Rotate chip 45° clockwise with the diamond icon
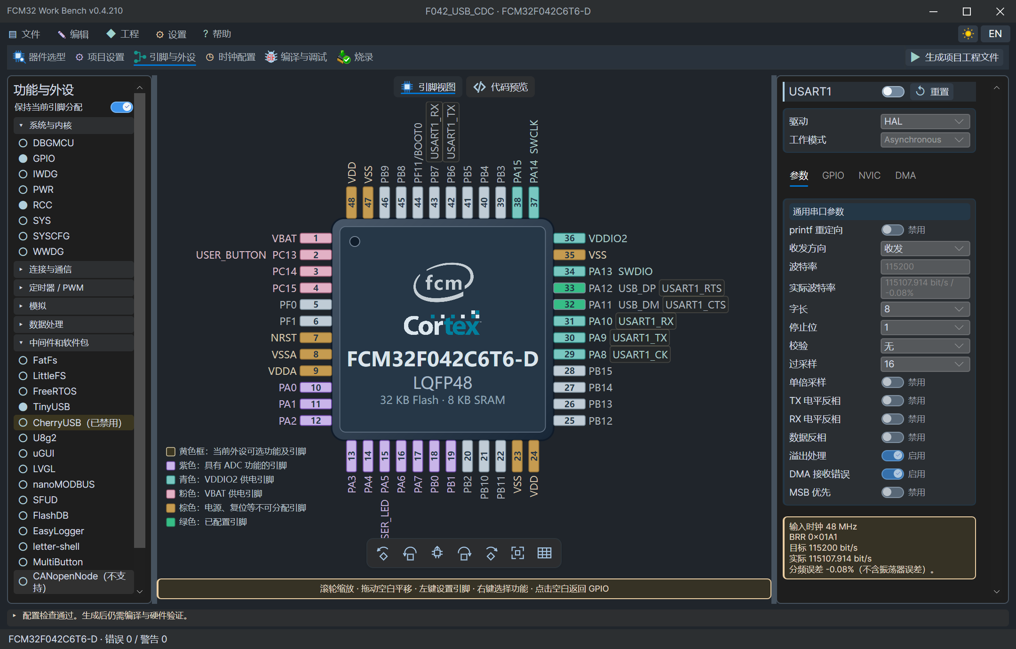The height and width of the screenshot is (649, 1016). [x=491, y=554]
